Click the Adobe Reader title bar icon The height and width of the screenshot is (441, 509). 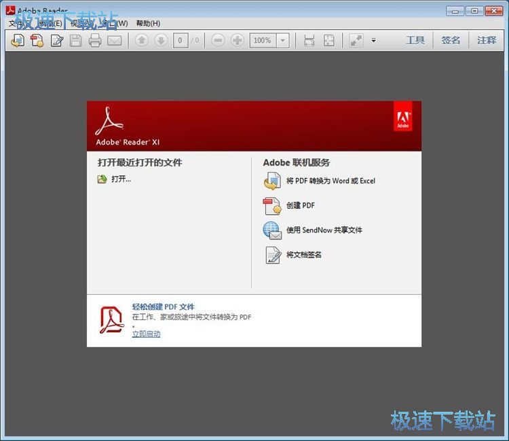click(10, 10)
